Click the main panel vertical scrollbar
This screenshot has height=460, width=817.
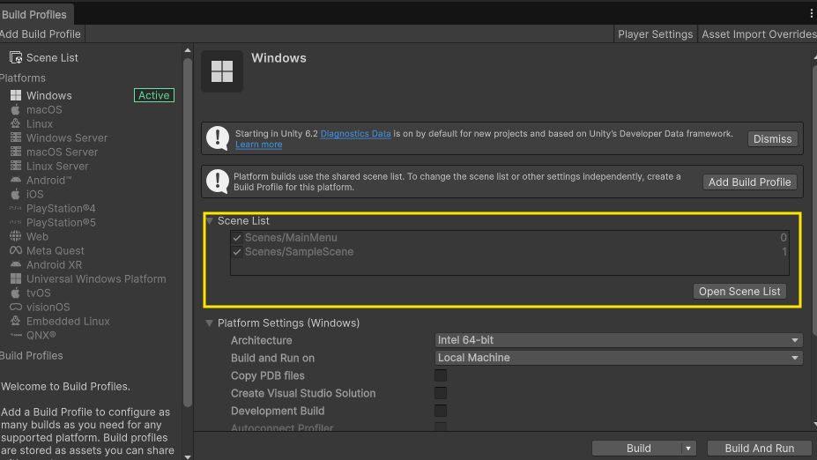click(x=815, y=201)
